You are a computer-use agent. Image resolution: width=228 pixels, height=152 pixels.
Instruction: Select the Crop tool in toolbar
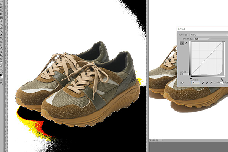click(1, 11)
